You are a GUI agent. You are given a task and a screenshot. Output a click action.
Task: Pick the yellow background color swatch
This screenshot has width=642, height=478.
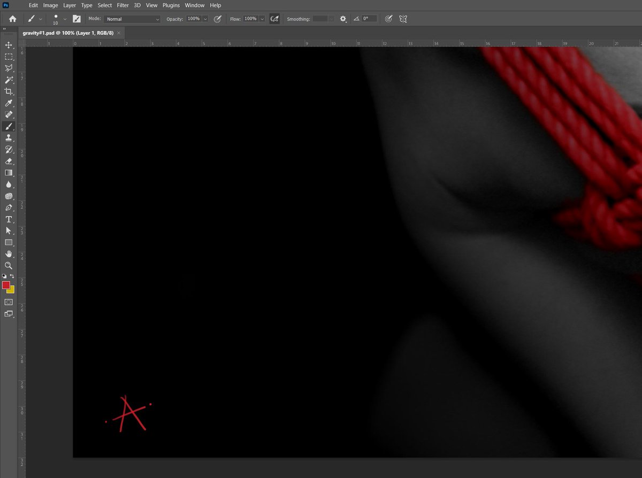point(11,290)
